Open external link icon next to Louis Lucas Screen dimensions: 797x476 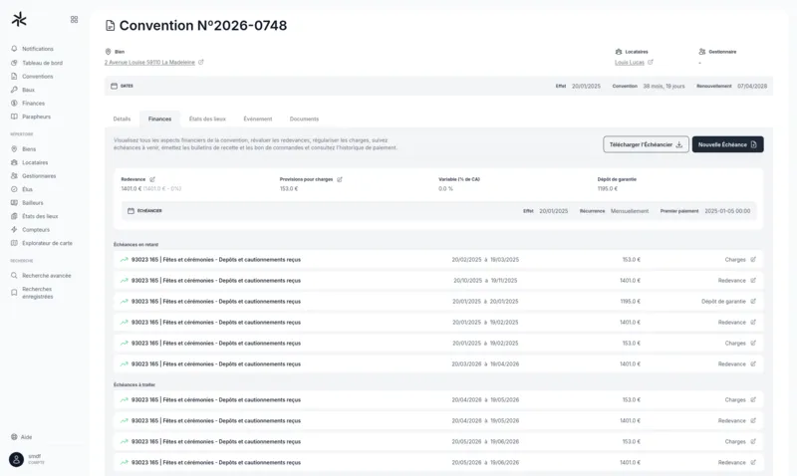651,62
